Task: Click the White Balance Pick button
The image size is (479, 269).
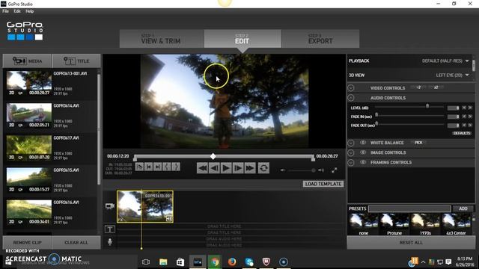Action: [418, 143]
